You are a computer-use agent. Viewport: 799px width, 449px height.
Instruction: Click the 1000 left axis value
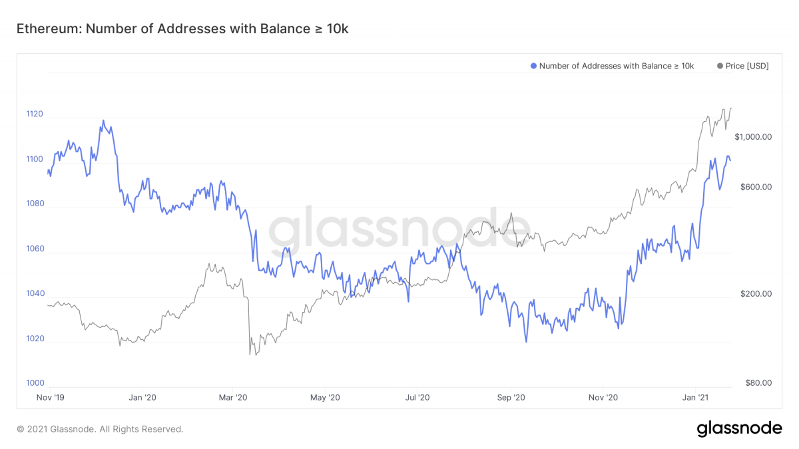pyautogui.click(x=35, y=383)
